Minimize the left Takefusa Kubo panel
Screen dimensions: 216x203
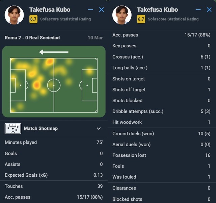[x=90, y=10]
